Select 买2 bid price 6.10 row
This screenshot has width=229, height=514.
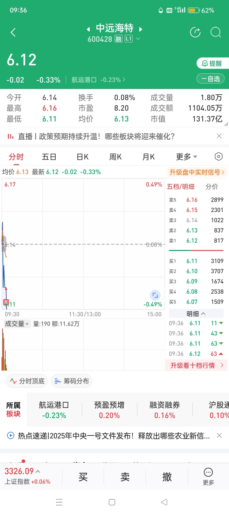(x=196, y=271)
